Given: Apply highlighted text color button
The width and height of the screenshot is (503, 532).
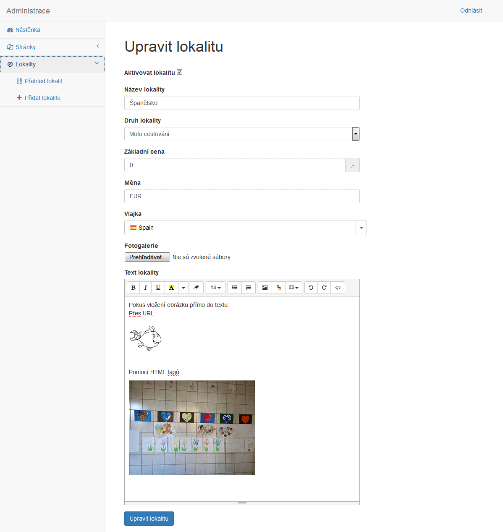Looking at the screenshot, I should 171,288.
